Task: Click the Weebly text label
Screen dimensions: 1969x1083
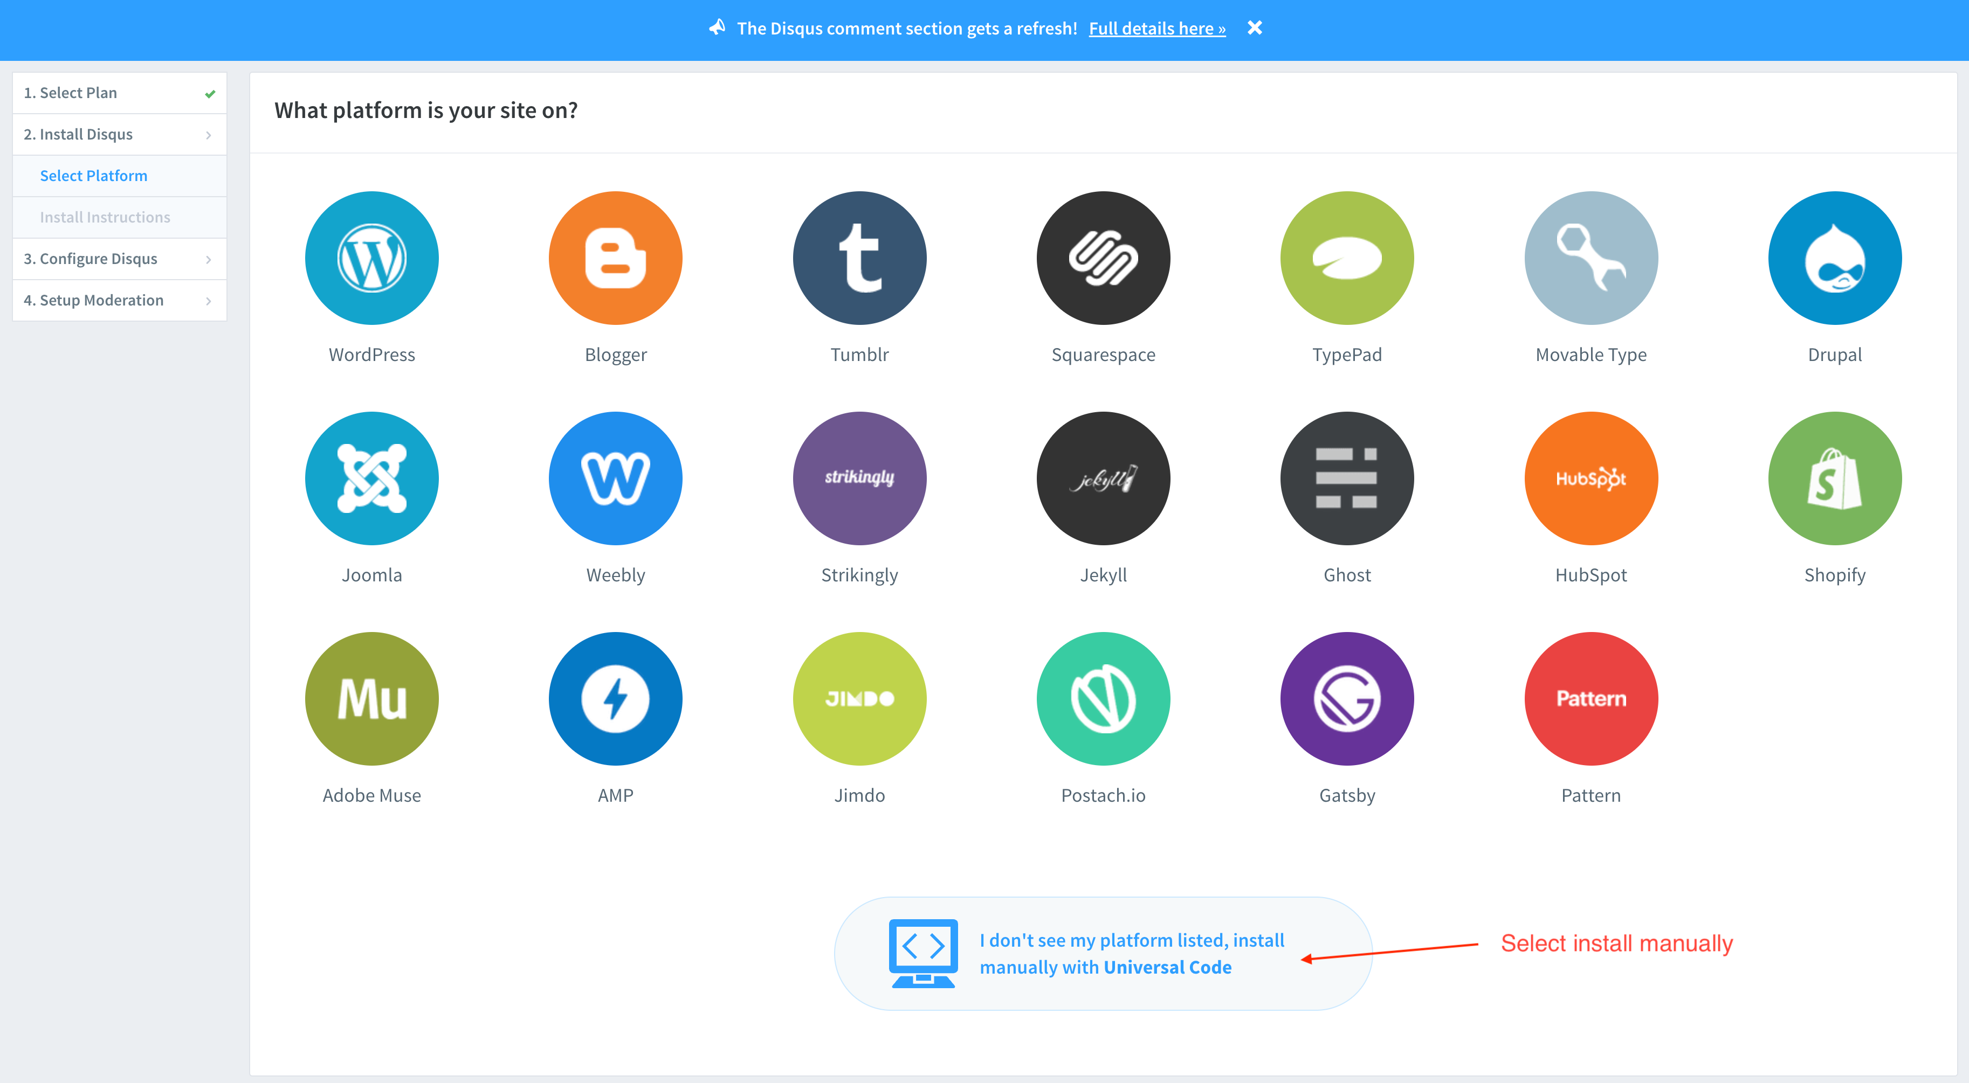Action: pos(615,575)
